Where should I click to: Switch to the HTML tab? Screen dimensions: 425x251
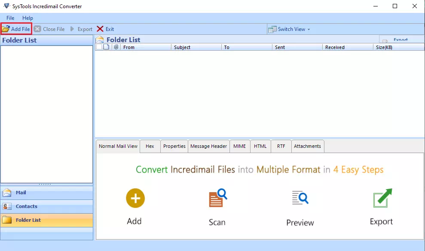(260, 146)
